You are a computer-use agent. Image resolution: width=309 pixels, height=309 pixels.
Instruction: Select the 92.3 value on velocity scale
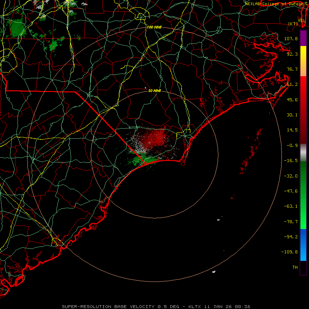point(292,54)
